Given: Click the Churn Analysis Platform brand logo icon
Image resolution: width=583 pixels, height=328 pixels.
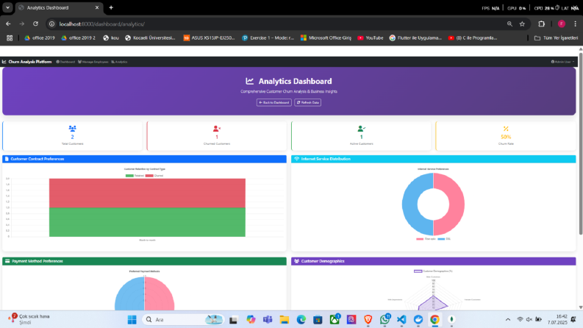Looking at the screenshot, I should (x=4, y=62).
